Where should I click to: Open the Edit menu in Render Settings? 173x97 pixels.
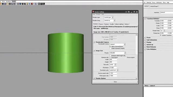point(94,14)
